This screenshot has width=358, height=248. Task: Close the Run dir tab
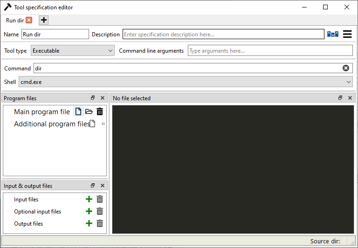[x=29, y=20]
